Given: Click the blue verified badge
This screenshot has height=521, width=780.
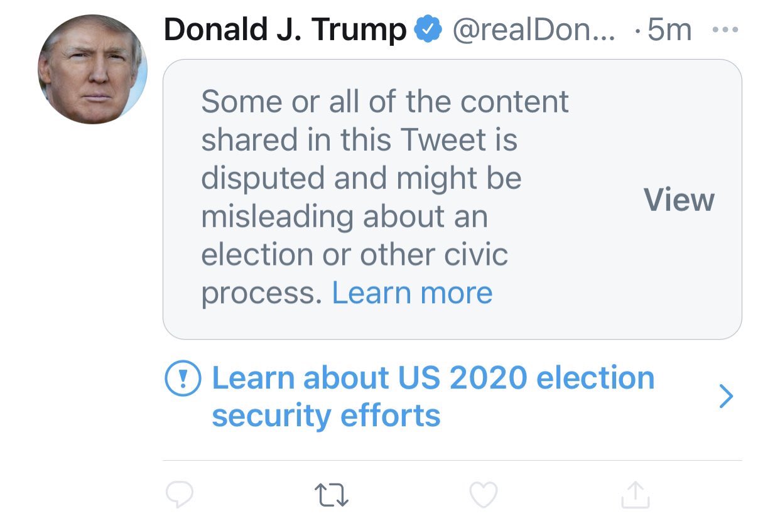Looking at the screenshot, I should point(430,30).
